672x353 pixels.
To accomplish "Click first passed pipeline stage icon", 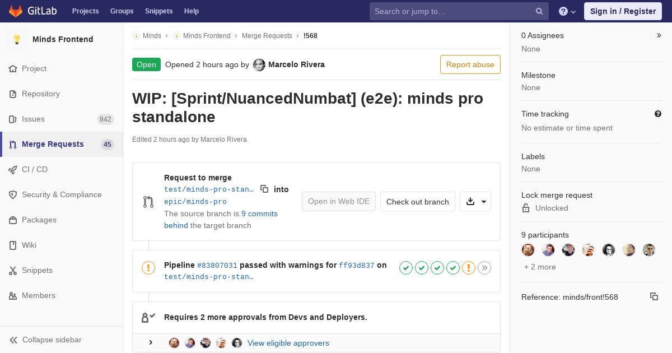I will pyautogui.click(x=406, y=268).
